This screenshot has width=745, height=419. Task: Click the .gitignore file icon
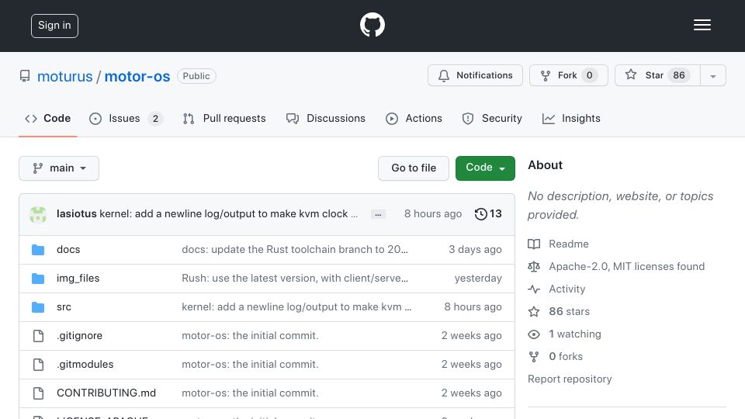pos(39,336)
